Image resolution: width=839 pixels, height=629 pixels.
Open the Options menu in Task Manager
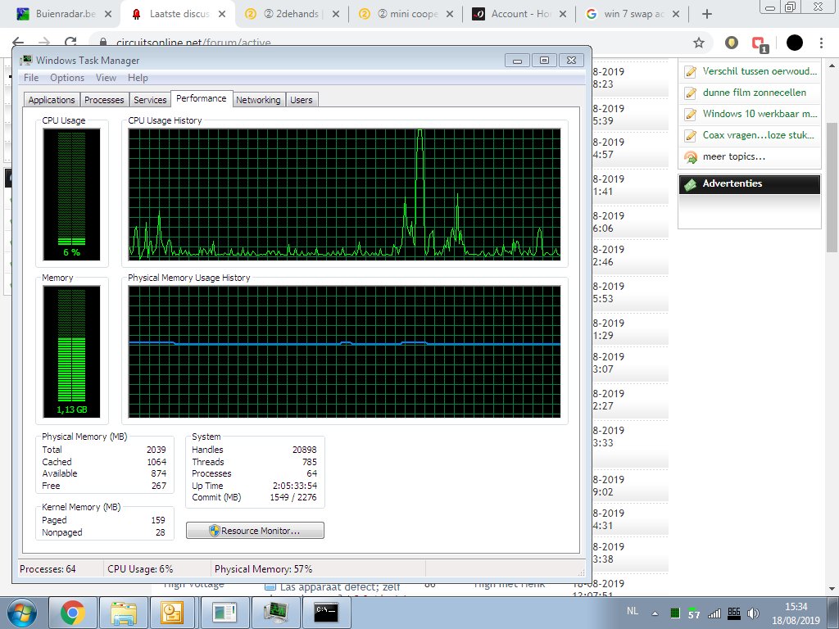point(67,78)
